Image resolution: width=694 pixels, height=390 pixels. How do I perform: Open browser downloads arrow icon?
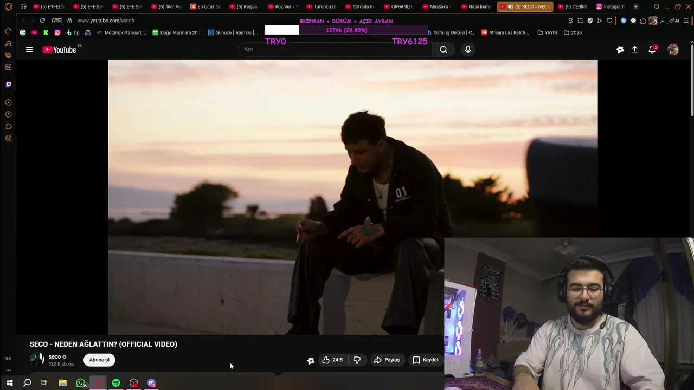pyautogui.click(x=663, y=21)
